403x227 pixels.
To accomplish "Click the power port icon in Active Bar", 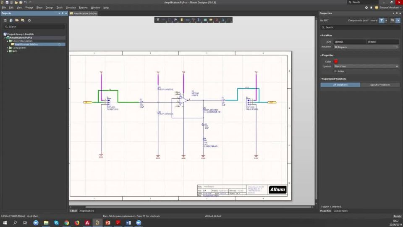I will [193, 20].
